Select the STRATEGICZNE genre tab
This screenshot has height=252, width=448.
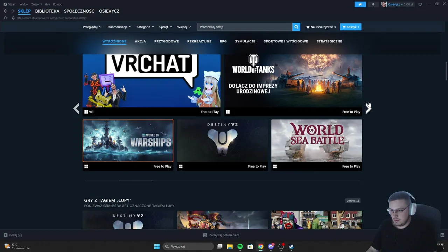click(329, 41)
